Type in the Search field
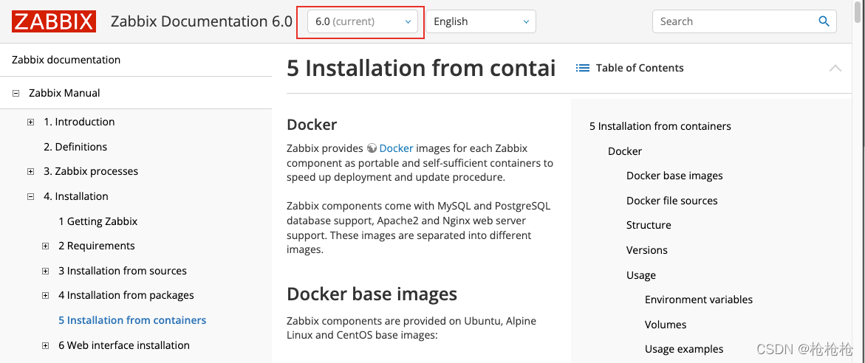 click(x=735, y=21)
